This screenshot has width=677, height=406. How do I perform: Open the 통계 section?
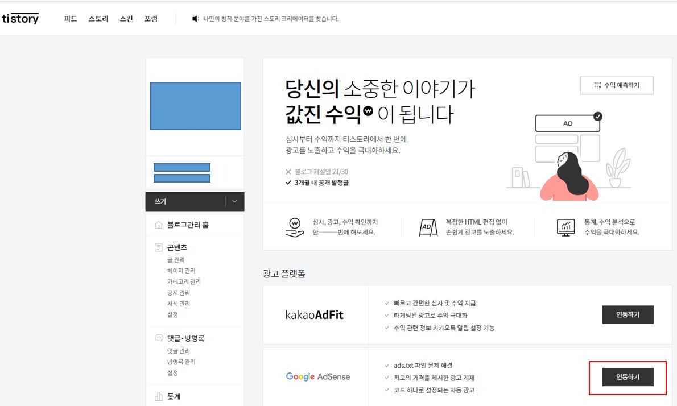click(174, 396)
